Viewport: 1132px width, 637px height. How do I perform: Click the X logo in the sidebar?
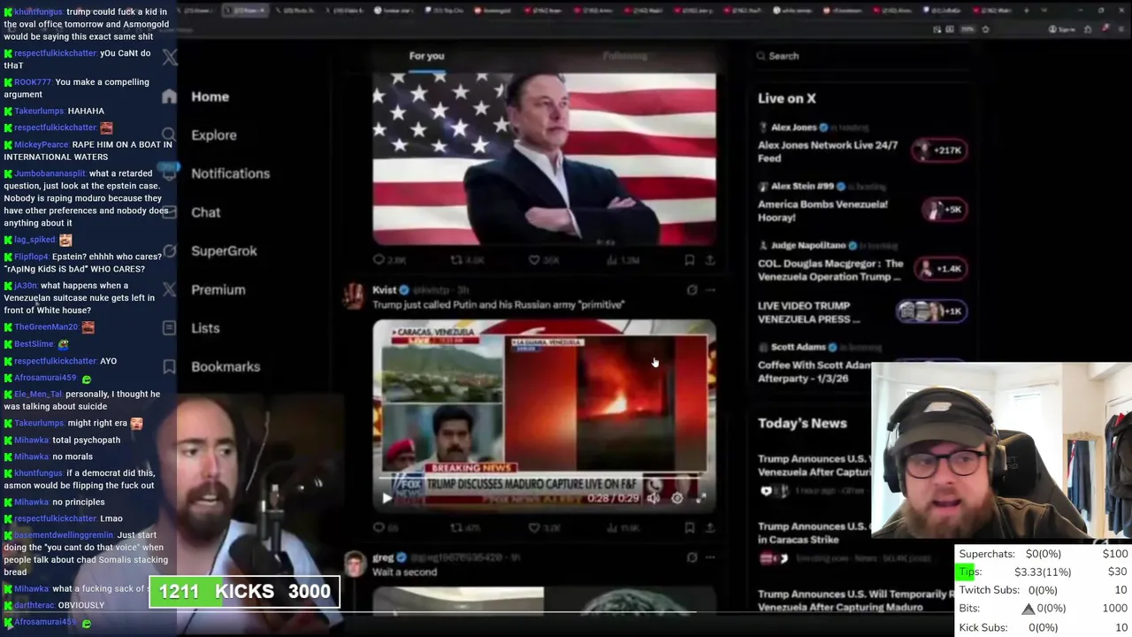coord(170,58)
